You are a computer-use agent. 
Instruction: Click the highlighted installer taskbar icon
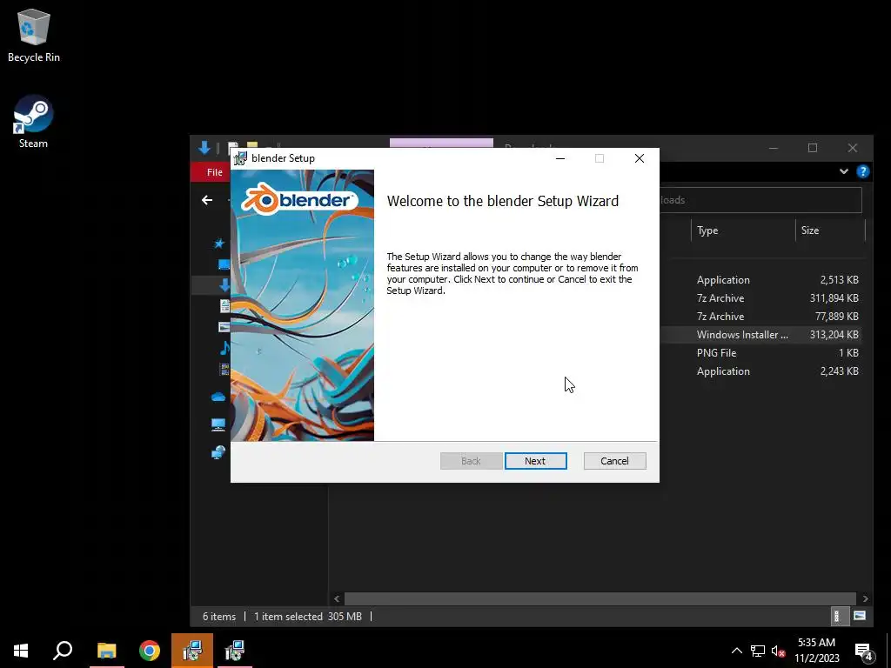click(x=192, y=651)
